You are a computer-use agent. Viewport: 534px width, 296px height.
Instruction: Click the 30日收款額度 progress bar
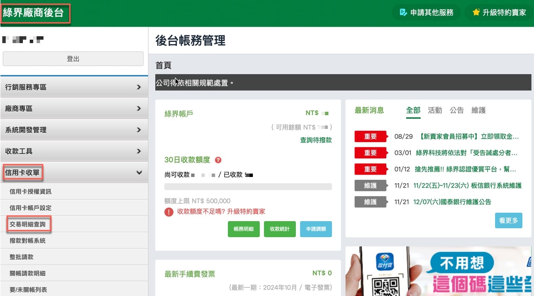coord(248,187)
